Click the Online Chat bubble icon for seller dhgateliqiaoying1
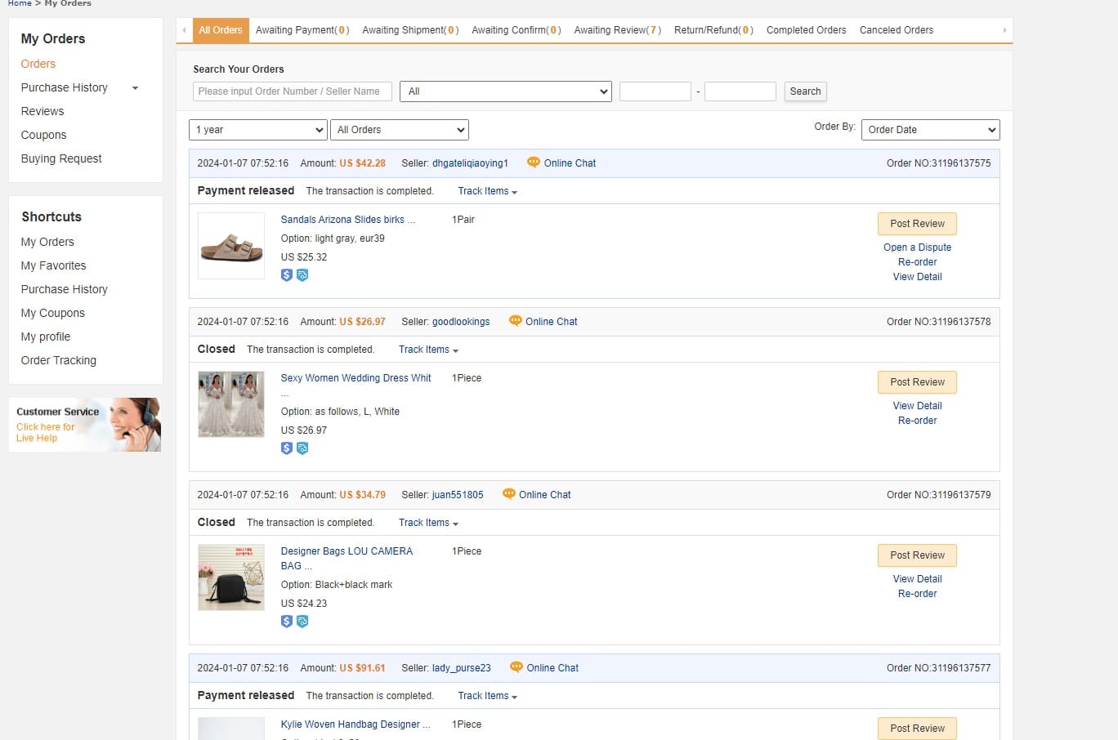1118x740 pixels. (534, 163)
